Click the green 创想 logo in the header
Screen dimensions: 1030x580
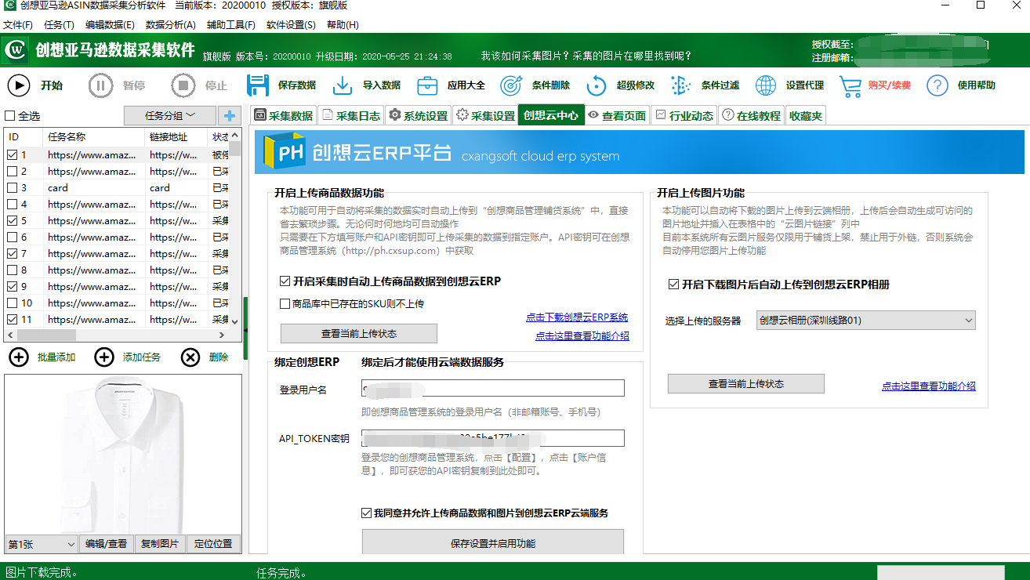[x=16, y=50]
